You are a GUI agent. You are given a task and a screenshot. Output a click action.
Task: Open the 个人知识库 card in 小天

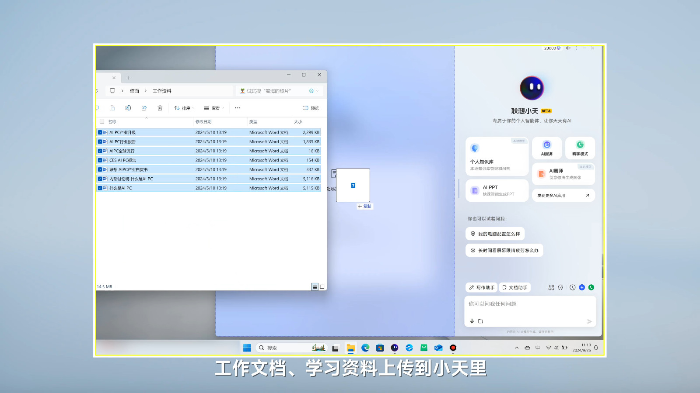click(497, 156)
